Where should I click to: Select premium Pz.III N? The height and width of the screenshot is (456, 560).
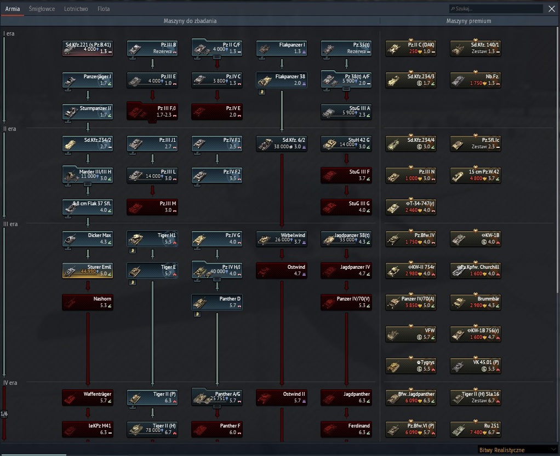point(411,175)
